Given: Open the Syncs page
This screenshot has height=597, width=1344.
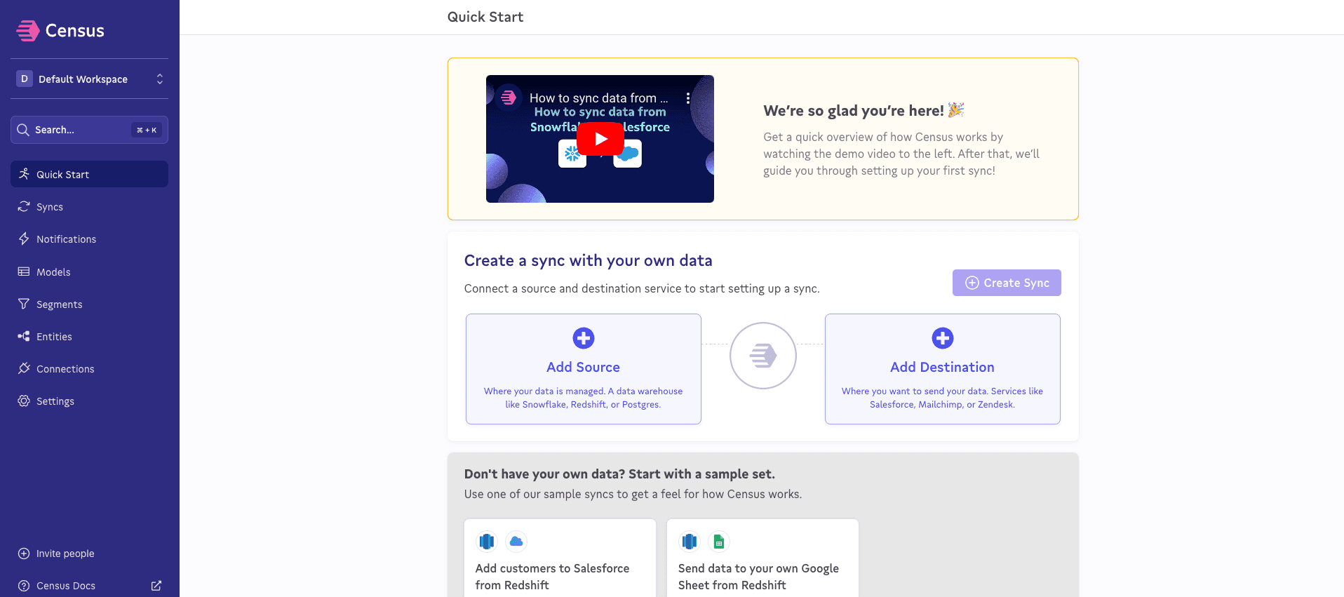Looking at the screenshot, I should (50, 207).
